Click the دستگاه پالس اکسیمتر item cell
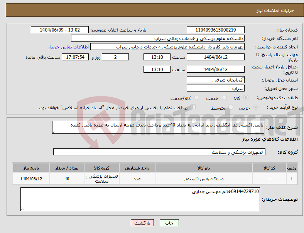 tap(204, 179)
